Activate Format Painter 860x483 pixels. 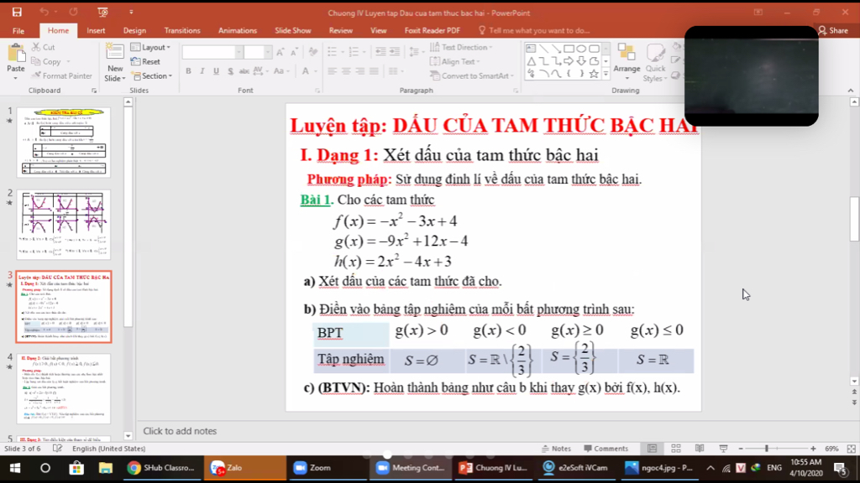[x=61, y=75]
